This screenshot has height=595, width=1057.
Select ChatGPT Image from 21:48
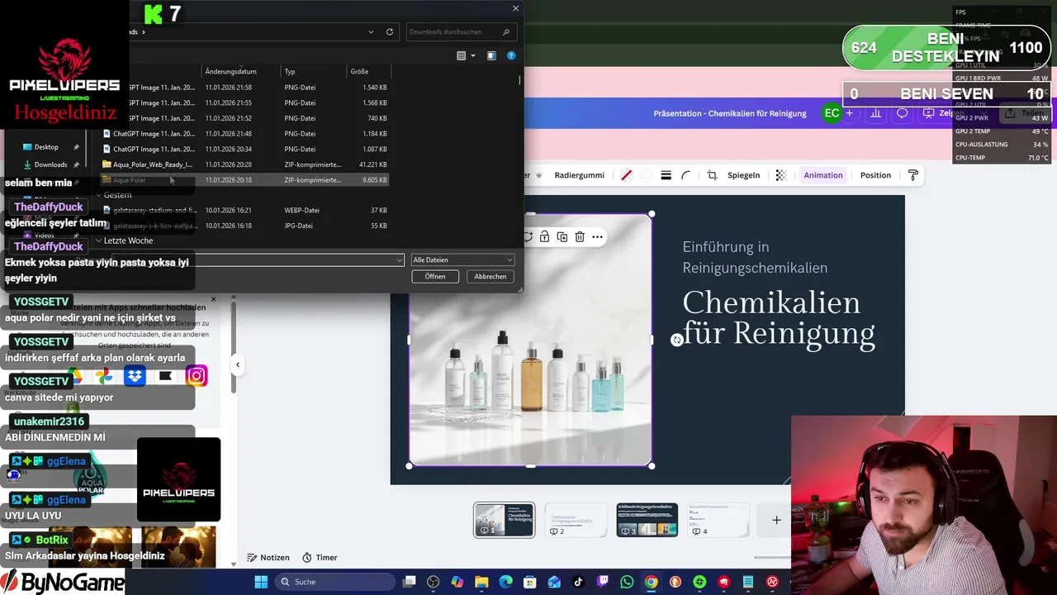pos(244,134)
